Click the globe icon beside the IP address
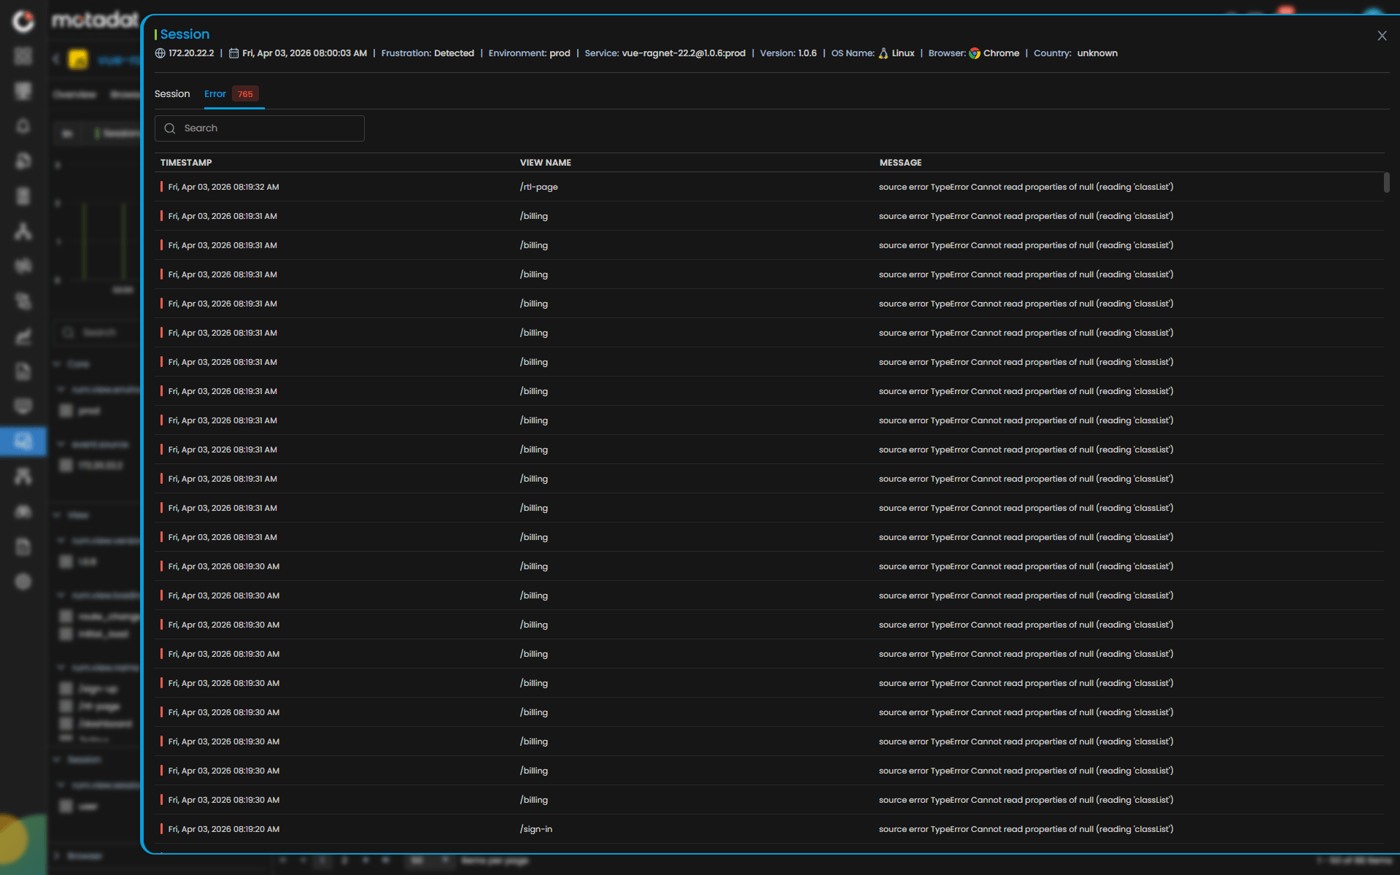The image size is (1400, 875). [x=161, y=53]
